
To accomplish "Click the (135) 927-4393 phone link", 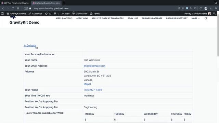I will (93, 90).
